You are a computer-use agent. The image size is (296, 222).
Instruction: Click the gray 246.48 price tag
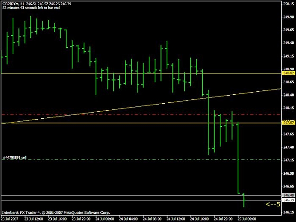click(x=288, y=195)
